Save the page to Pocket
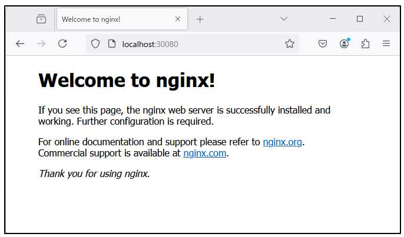This screenshot has width=404, height=237. coord(323,44)
